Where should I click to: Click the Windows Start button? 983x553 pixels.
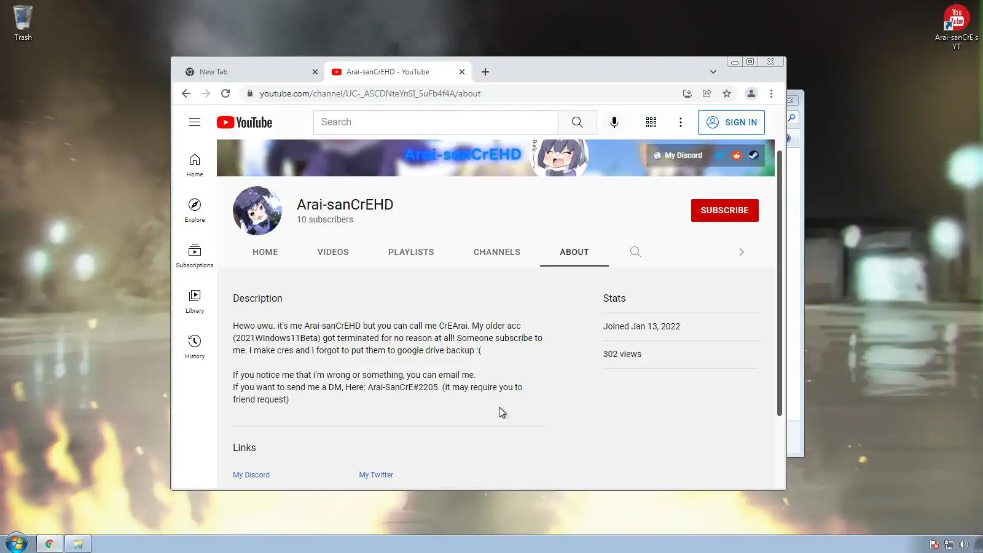[17, 543]
